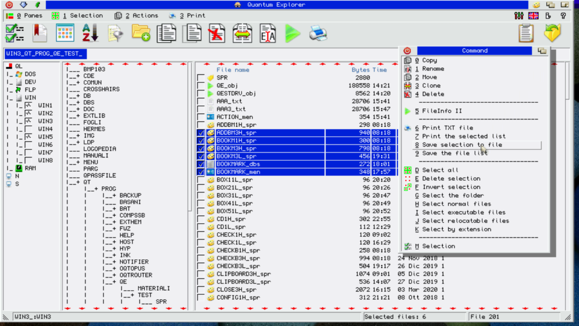Click the green play execute icon
This screenshot has height=326, width=579.
coord(293,34)
